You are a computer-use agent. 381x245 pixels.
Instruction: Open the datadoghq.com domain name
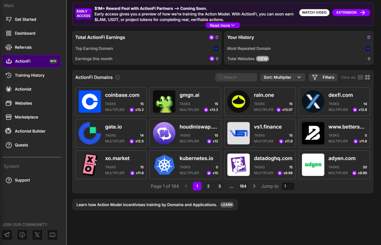273,158
